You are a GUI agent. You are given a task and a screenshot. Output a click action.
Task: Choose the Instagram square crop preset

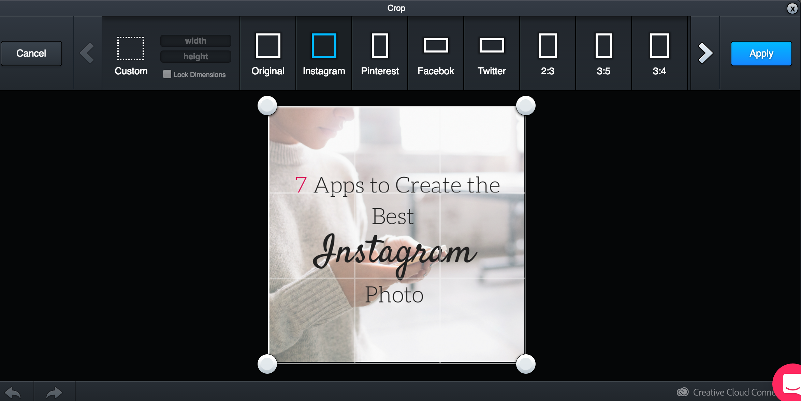pyautogui.click(x=324, y=54)
